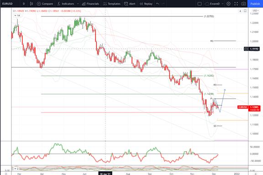Image resolution: width=263 pixels, height=175 pixels.
Task: Create an Alert
Action: (130, 4)
